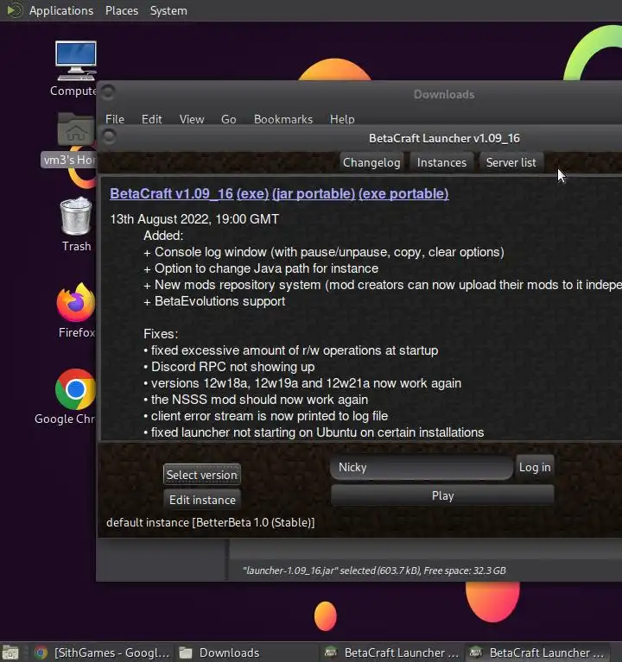Click the BetaCraft Launcher window circle button

[109, 136]
